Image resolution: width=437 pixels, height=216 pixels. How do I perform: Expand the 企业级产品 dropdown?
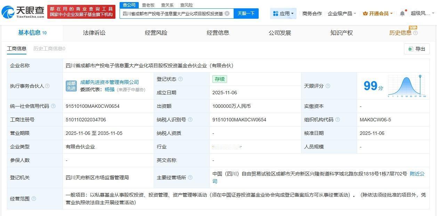[342, 14]
